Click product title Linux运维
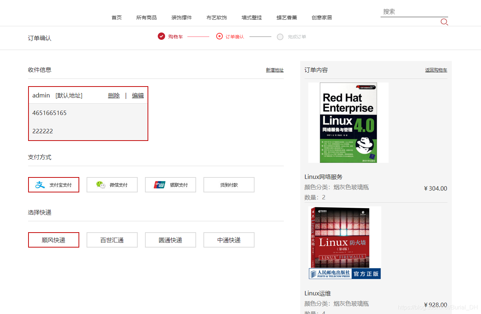Viewport: 481px width, 314px height. click(318, 293)
